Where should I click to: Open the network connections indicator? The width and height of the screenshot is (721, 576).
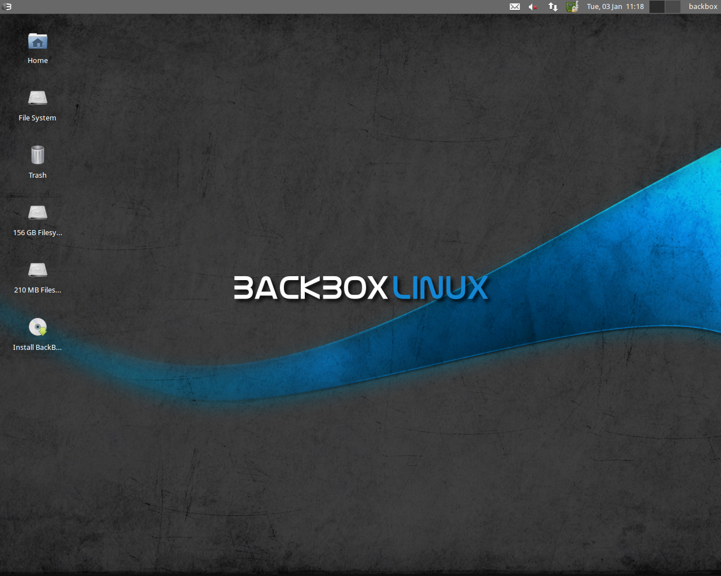click(x=553, y=7)
